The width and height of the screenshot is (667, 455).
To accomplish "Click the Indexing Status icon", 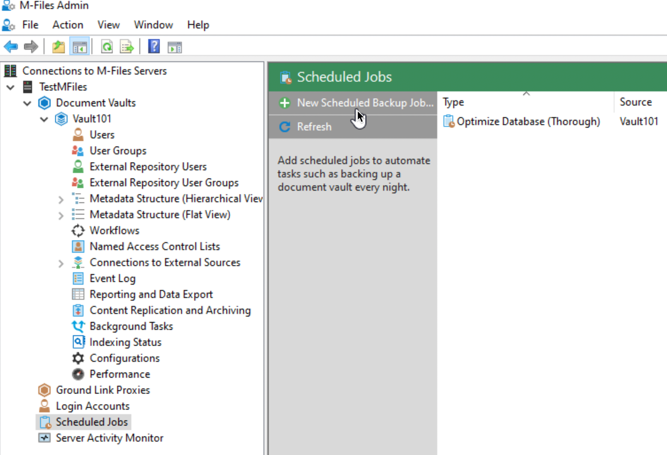I will [78, 342].
